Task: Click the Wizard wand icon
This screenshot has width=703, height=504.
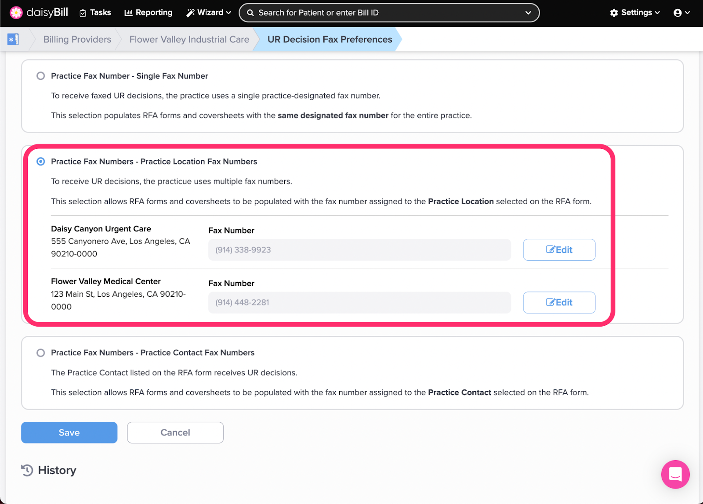Action: tap(190, 13)
